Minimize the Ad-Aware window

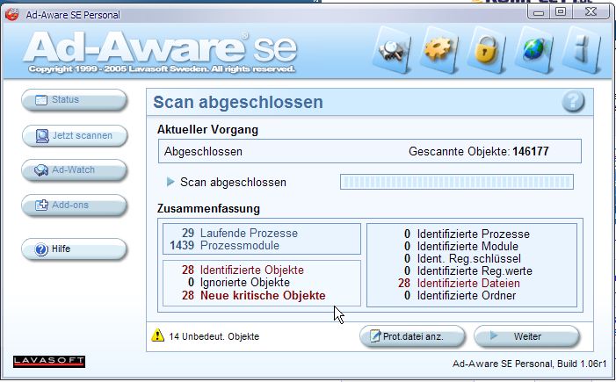tap(539, 12)
